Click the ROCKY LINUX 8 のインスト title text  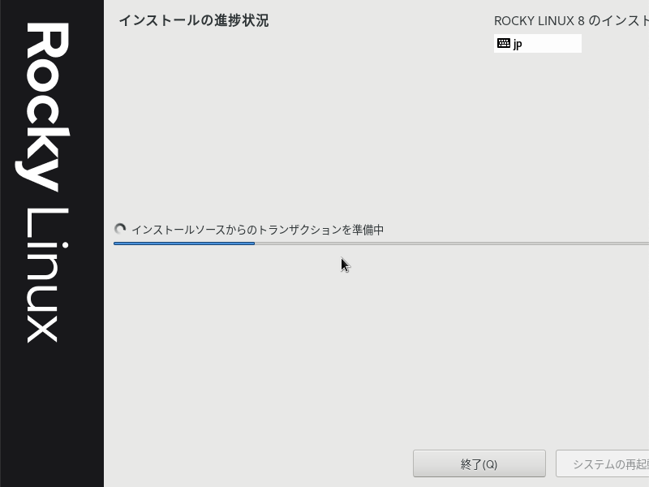572,21
